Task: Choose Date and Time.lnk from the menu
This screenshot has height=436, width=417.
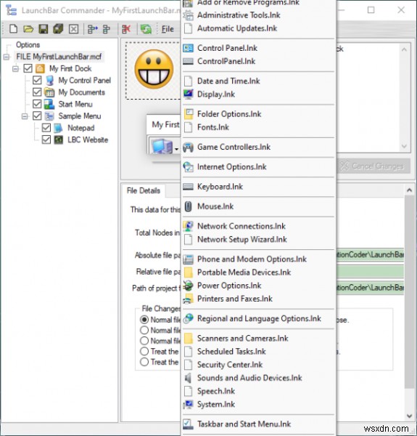Action: 259,81
